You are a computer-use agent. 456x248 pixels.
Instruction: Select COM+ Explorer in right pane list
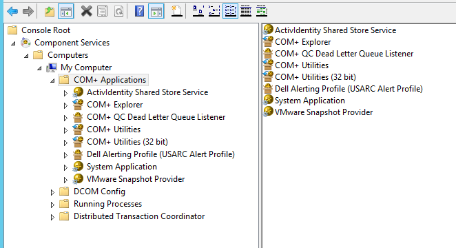point(303,42)
